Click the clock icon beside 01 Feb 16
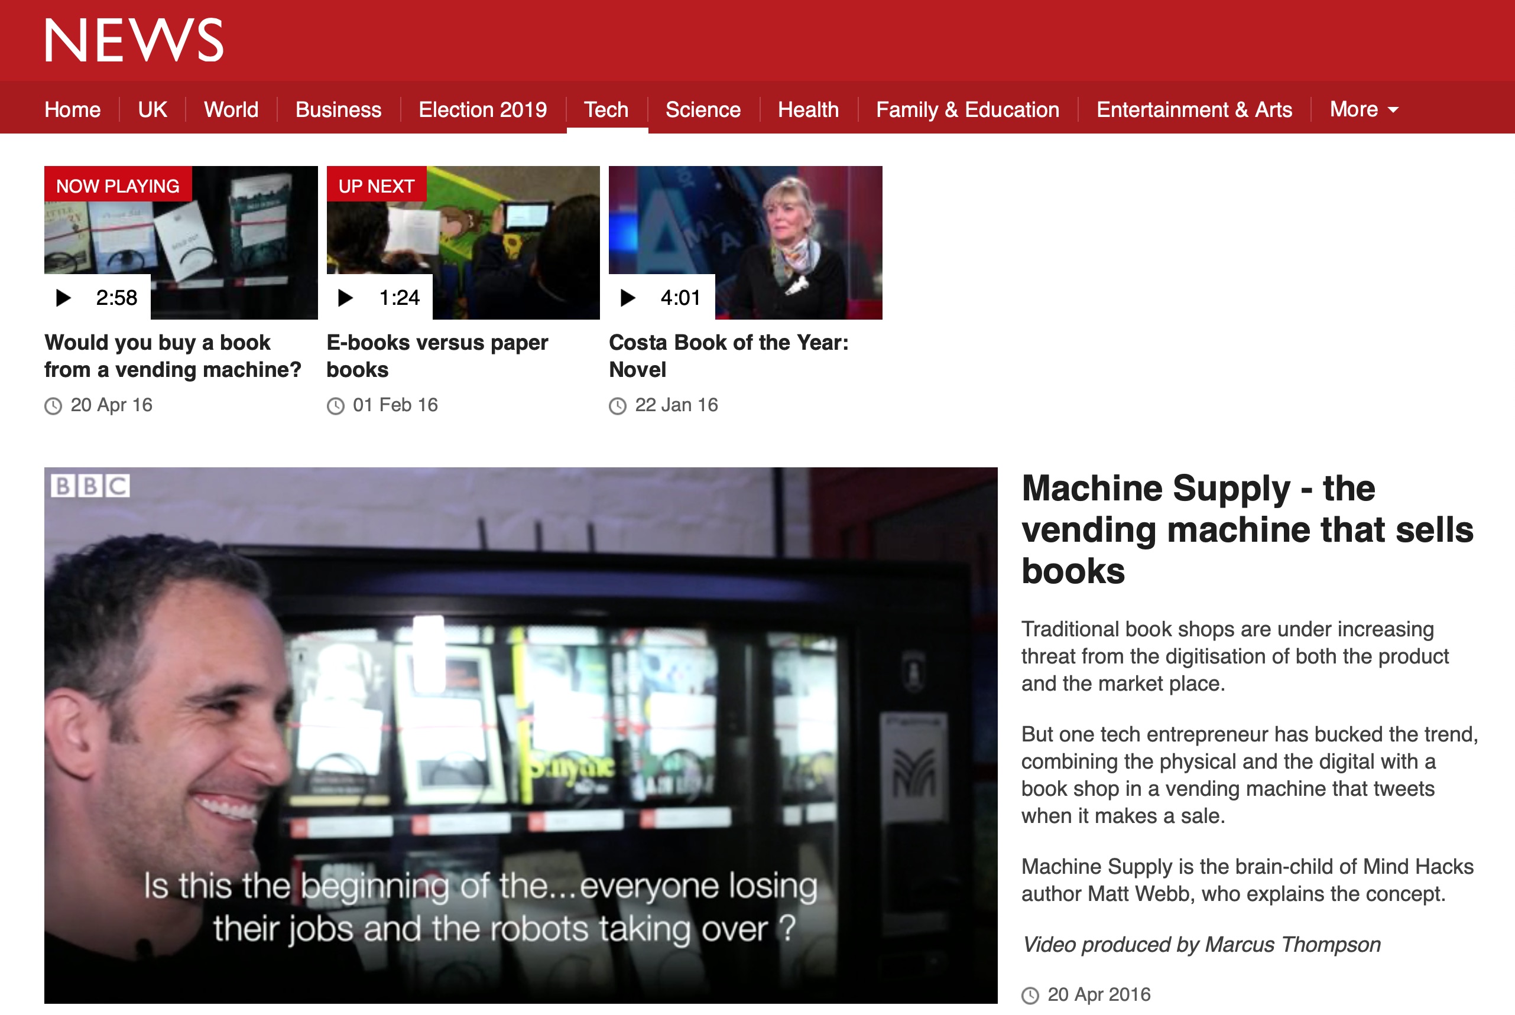Image resolution: width=1515 pixels, height=1015 pixels. pyautogui.click(x=336, y=406)
